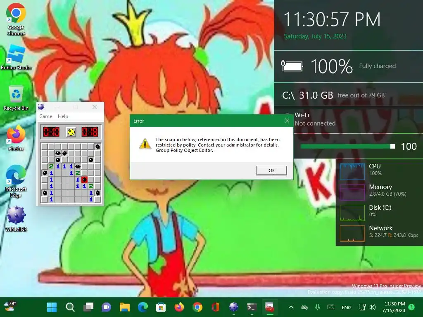Click Wi-Fi Not connected status
The width and height of the screenshot is (423, 317).
pyautogui.click(x=315, y=119)
